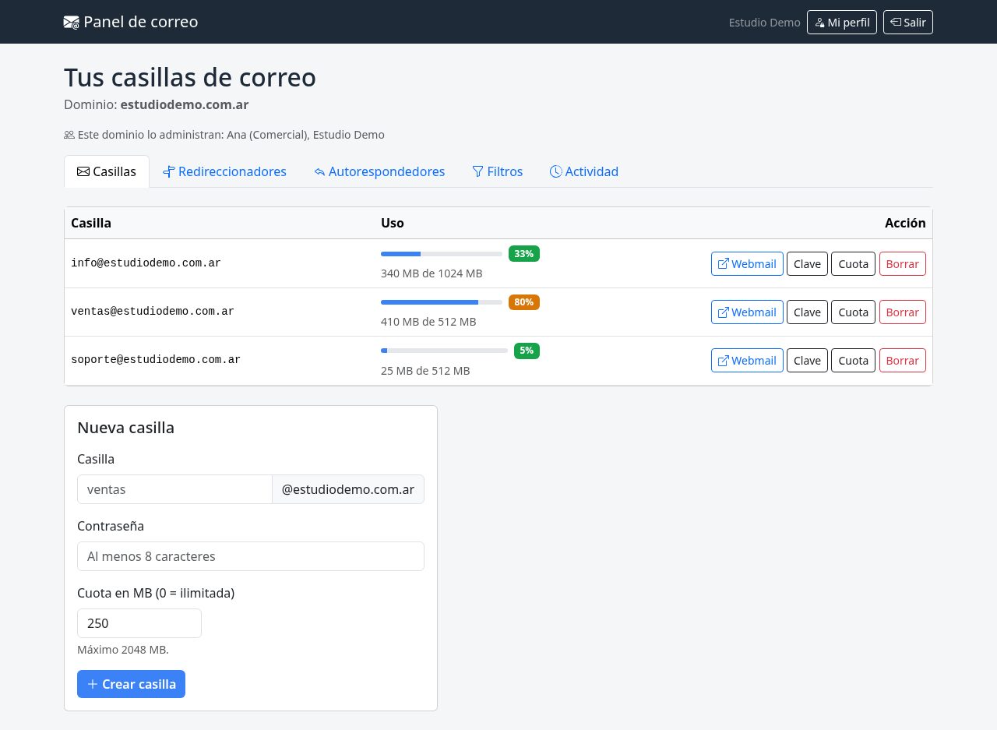Click the soporte@estudiodemo.com.ar address text
997x730 pixels.
[x=156, y=360]
